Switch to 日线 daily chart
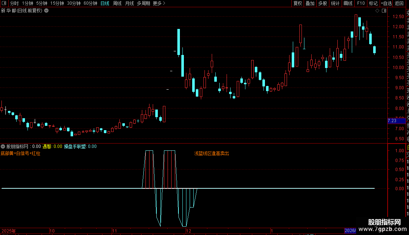The image size is (409, 235). [x=105, y=3]
